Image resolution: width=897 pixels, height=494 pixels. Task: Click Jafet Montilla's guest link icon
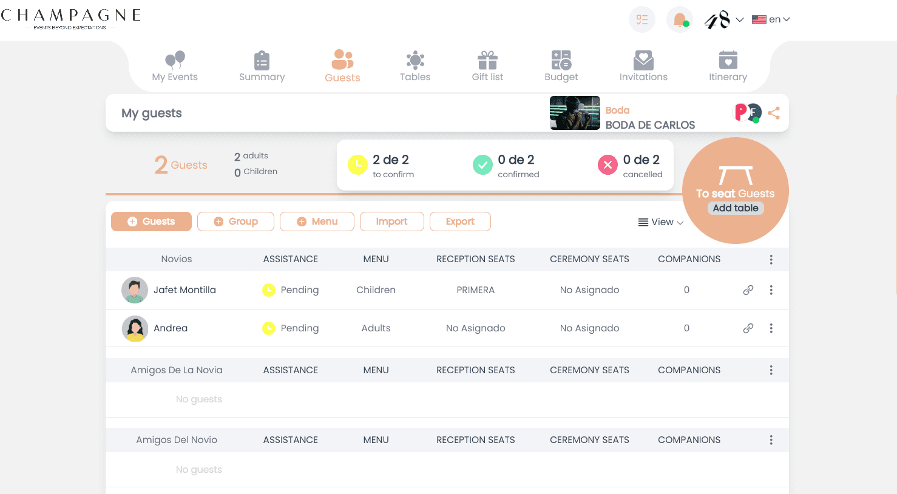pos(748,290)
